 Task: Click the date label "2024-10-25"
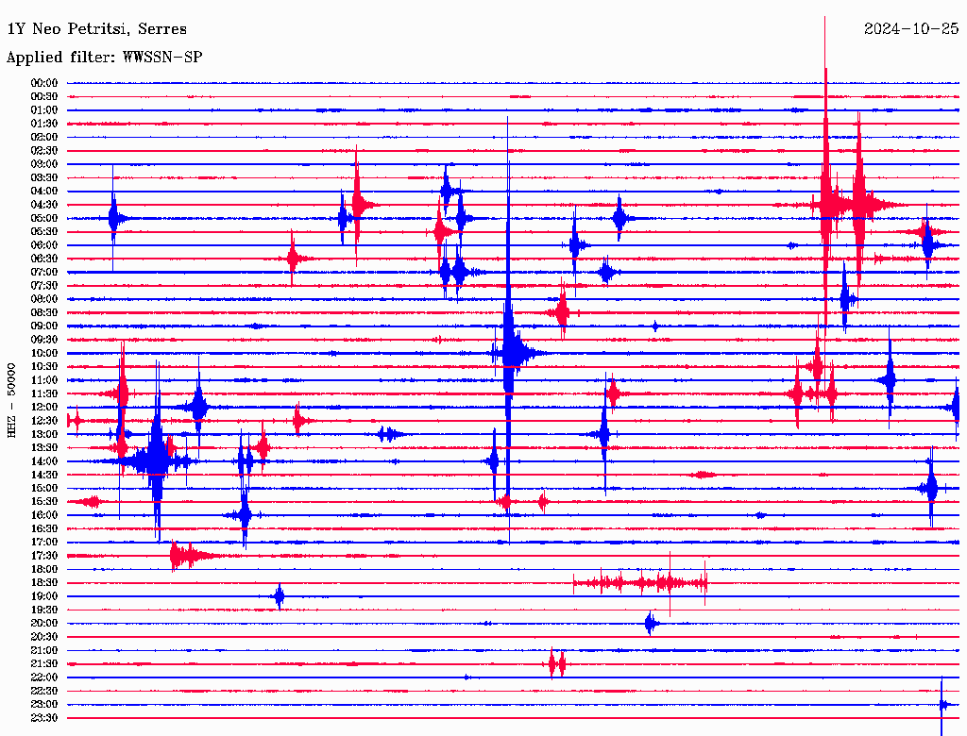tap(911, 28)
